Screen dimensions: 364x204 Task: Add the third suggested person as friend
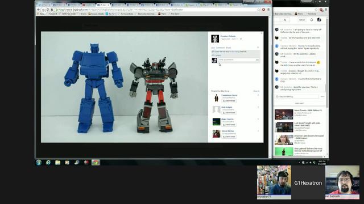pos(229,125)
